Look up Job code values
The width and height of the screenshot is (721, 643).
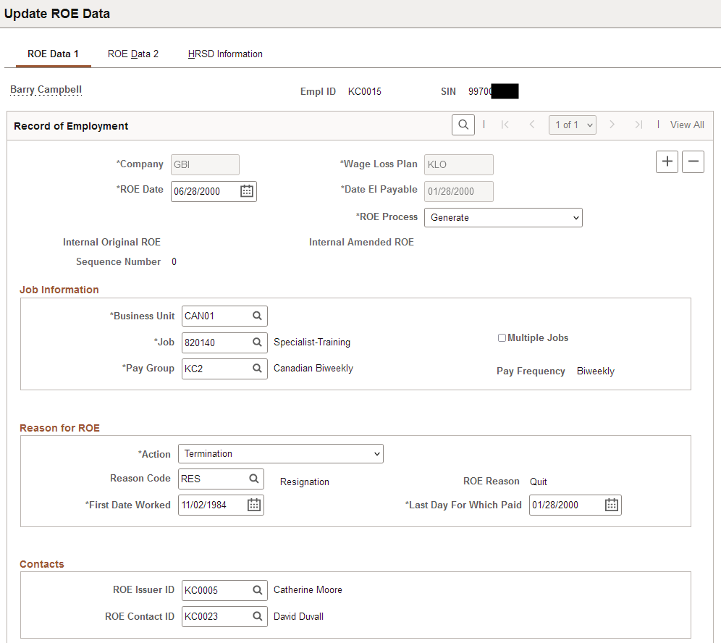[257, 342]
